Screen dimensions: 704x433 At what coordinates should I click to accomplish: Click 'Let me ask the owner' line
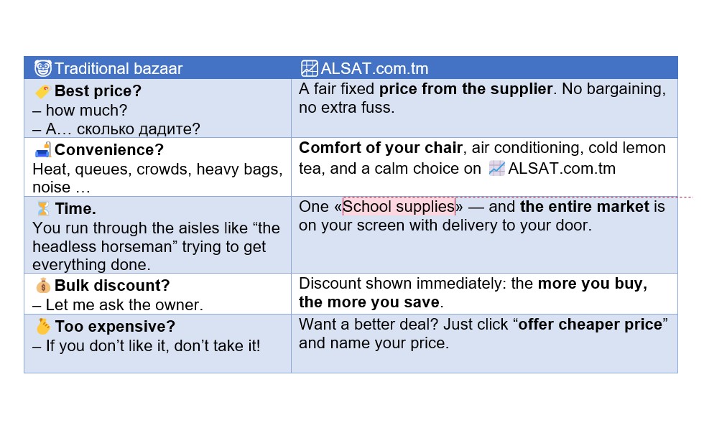tap(118, 305)
